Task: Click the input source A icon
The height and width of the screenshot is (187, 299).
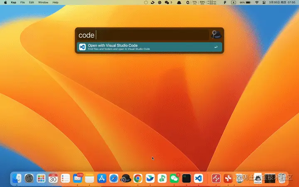Action: (x=233, y=2)
